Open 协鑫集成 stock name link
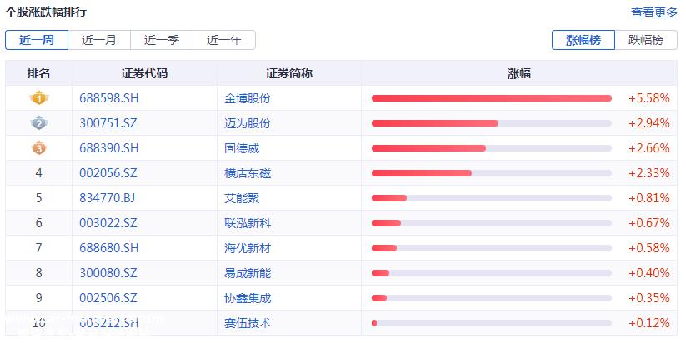Image resolution: width=686 pixels, height=343 pixels. pyautogui.click(x=248, y=298)
